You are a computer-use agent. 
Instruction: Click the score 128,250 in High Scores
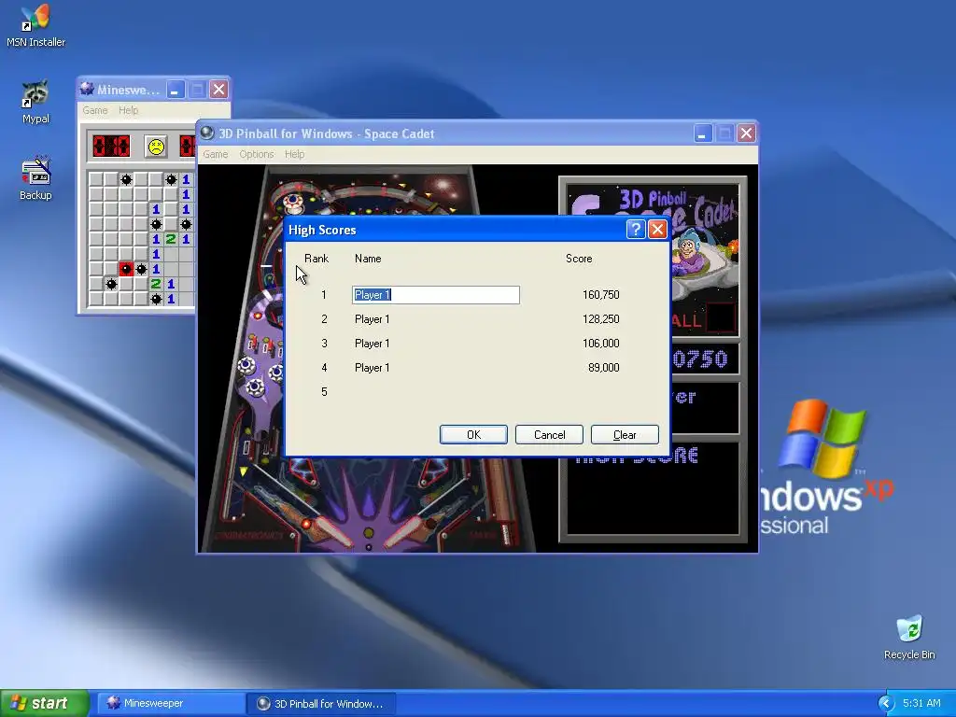(600, 319)
